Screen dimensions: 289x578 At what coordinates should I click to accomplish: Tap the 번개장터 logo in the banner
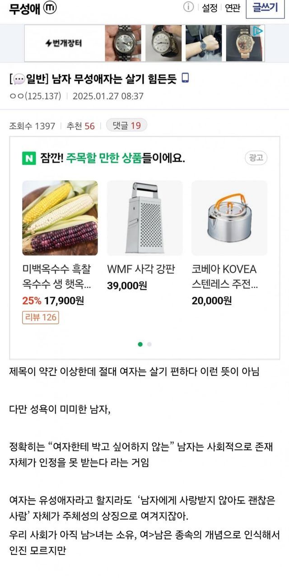point(64,43)
